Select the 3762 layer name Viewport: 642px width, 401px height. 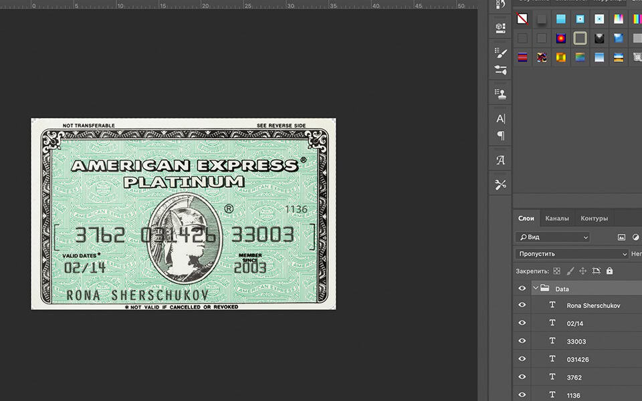pos(574,378)
